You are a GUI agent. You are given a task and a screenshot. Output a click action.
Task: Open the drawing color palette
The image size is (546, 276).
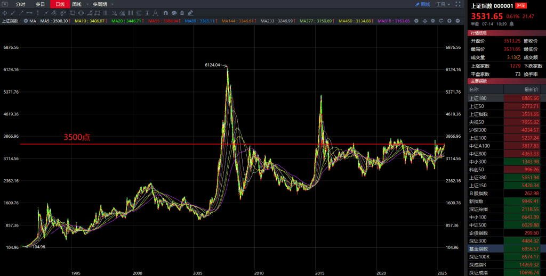pos(174,13)
